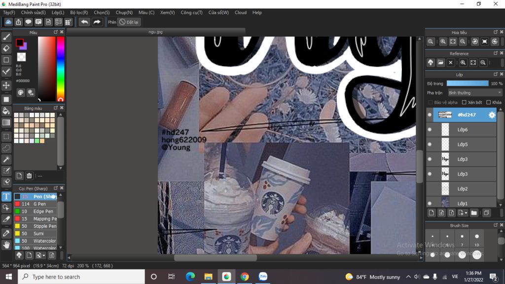Hide the #hd247 layer
Image resolution: width=505 pixels, height=284 pixels.
(x=430, y=115)
